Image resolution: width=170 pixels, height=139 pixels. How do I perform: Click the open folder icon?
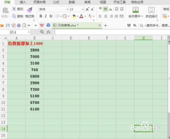[x=2, y=26]
